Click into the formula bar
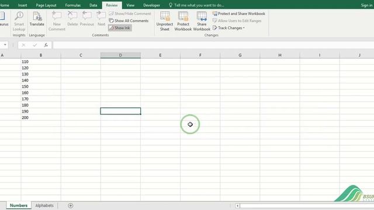Viewport: 374px width, 210px height. 213,45
